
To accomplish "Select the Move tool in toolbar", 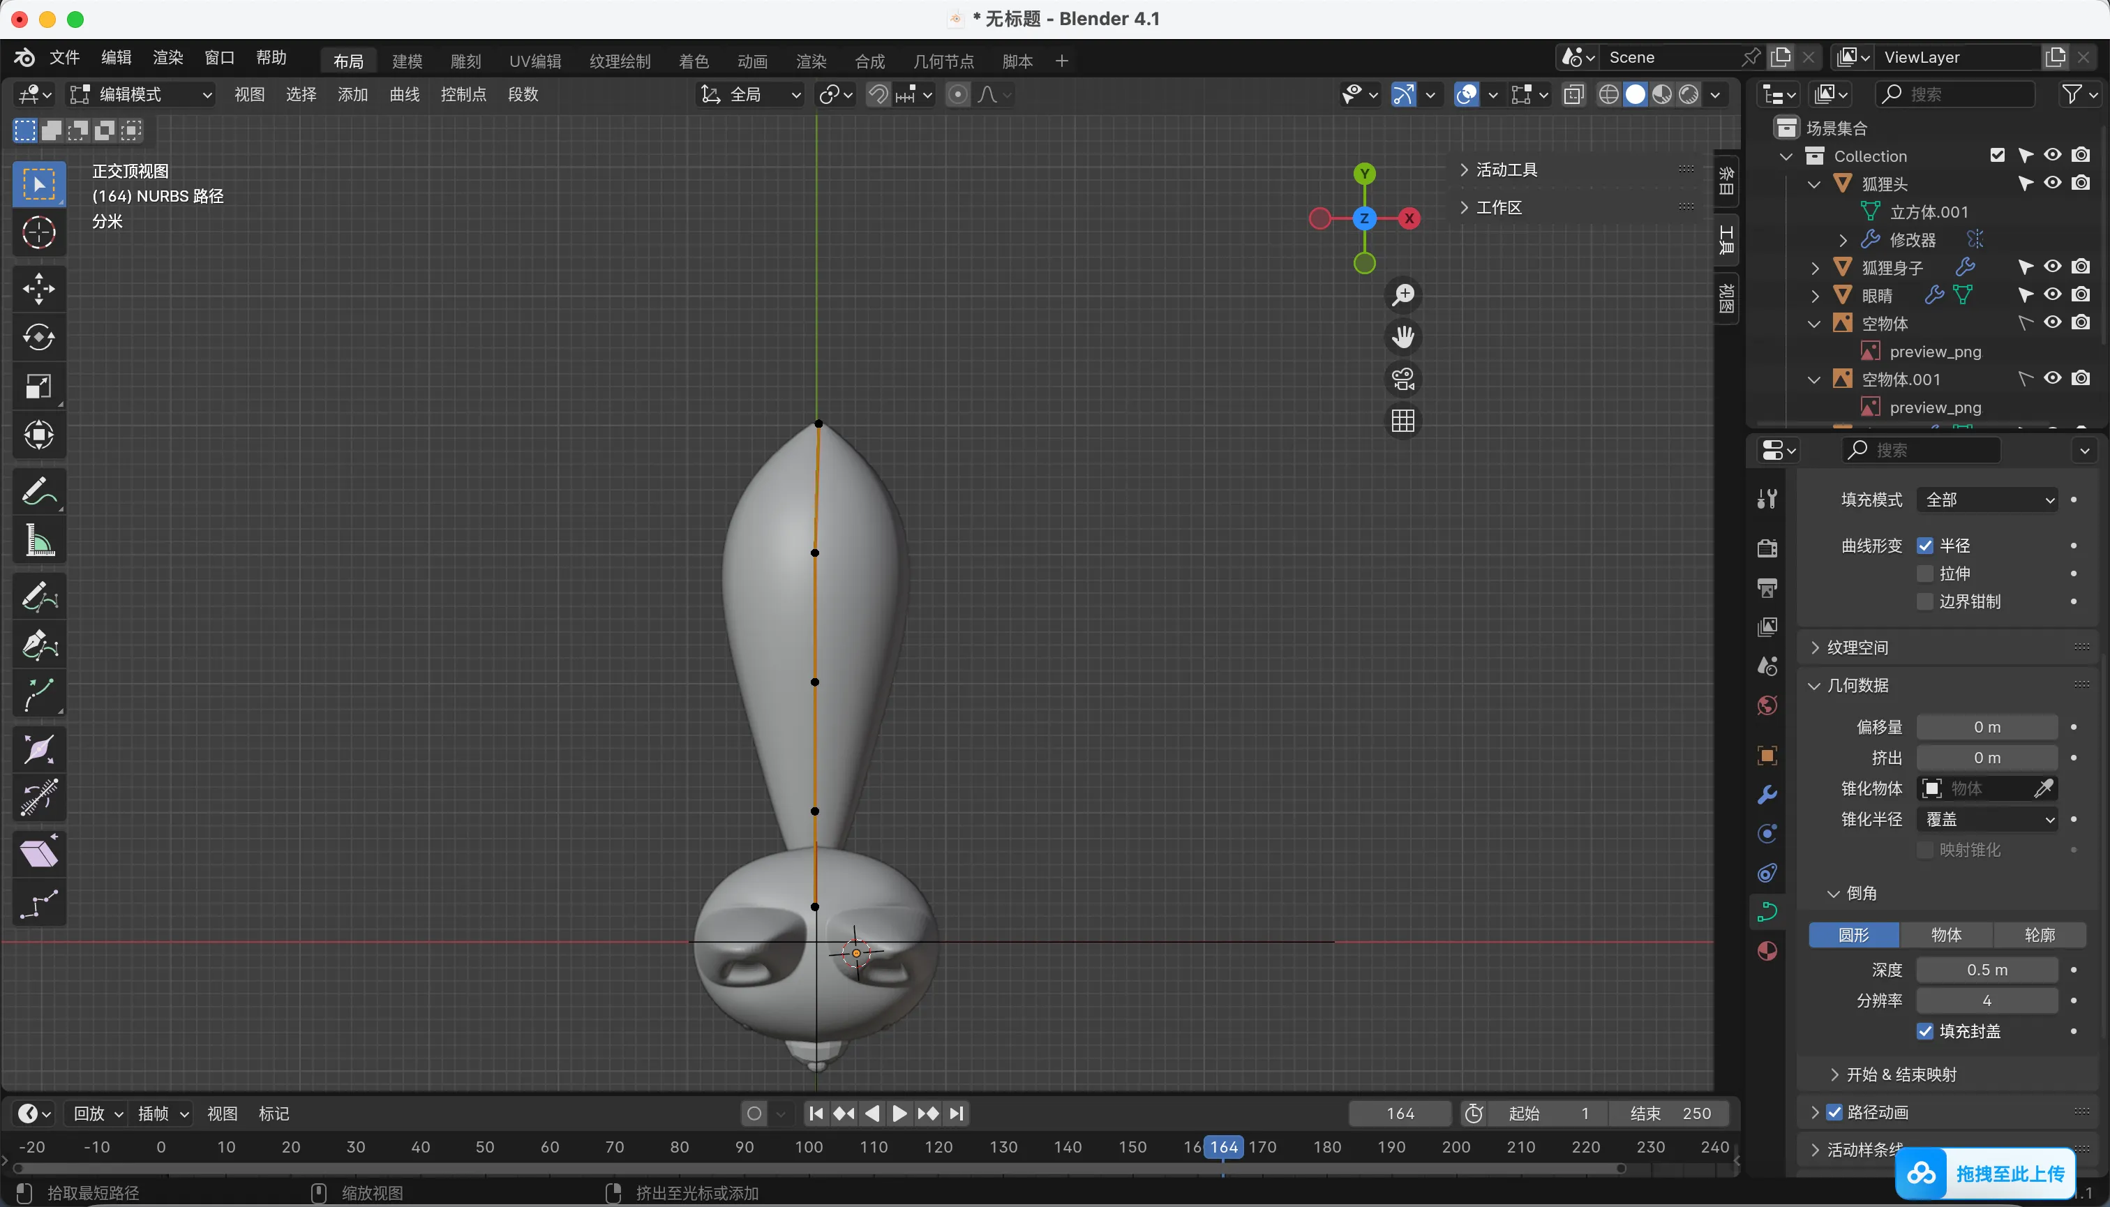I will (38, 288).
